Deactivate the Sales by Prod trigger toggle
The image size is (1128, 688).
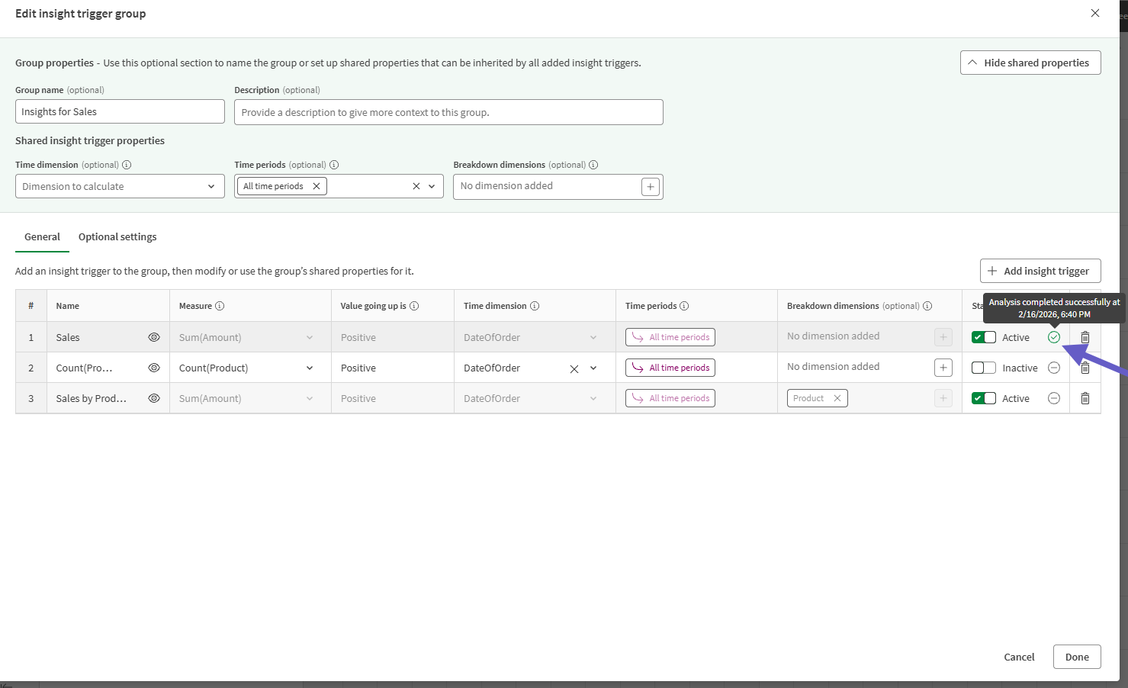tap(983, 397)
